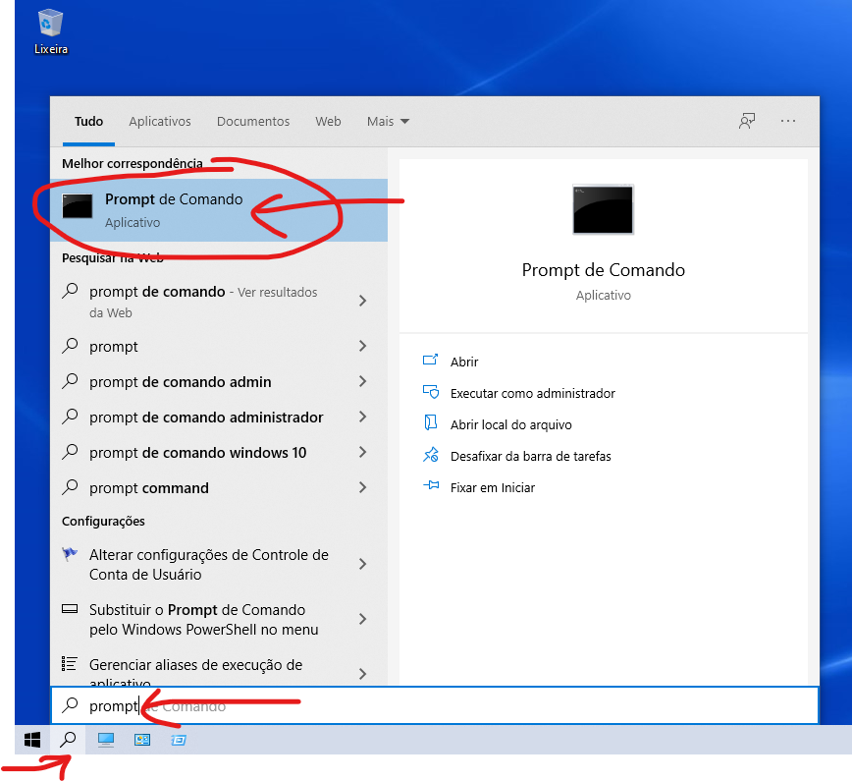Click Fixar em Iniciar
The height and width of the screenshot is (781, 852).
493,488
